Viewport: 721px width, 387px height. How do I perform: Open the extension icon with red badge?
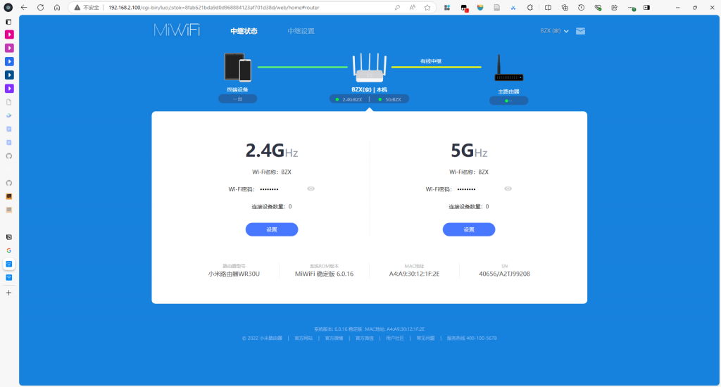coord(464,8)
